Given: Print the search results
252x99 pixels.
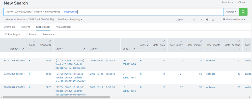Looking at the screenshot, I should (x=207, y=20).
